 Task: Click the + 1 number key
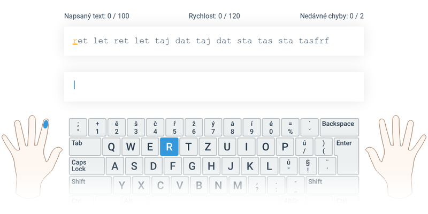coord(97,127)
